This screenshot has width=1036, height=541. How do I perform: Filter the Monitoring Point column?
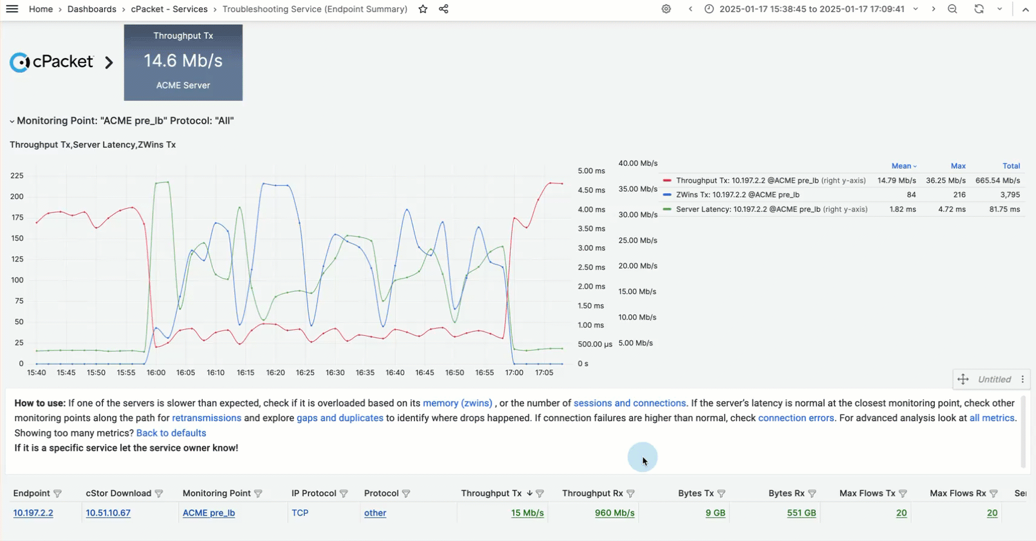pyautogui.click(x=258, y=494)
